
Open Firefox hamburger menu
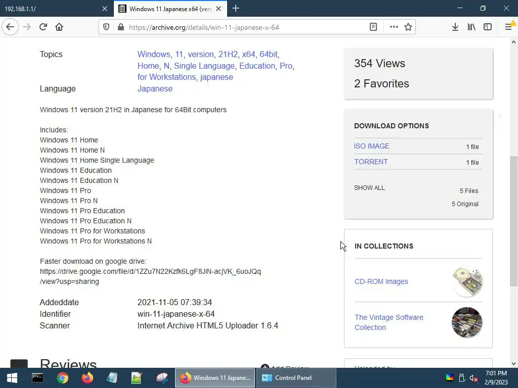pyautogui.click(x=509, y=27)
